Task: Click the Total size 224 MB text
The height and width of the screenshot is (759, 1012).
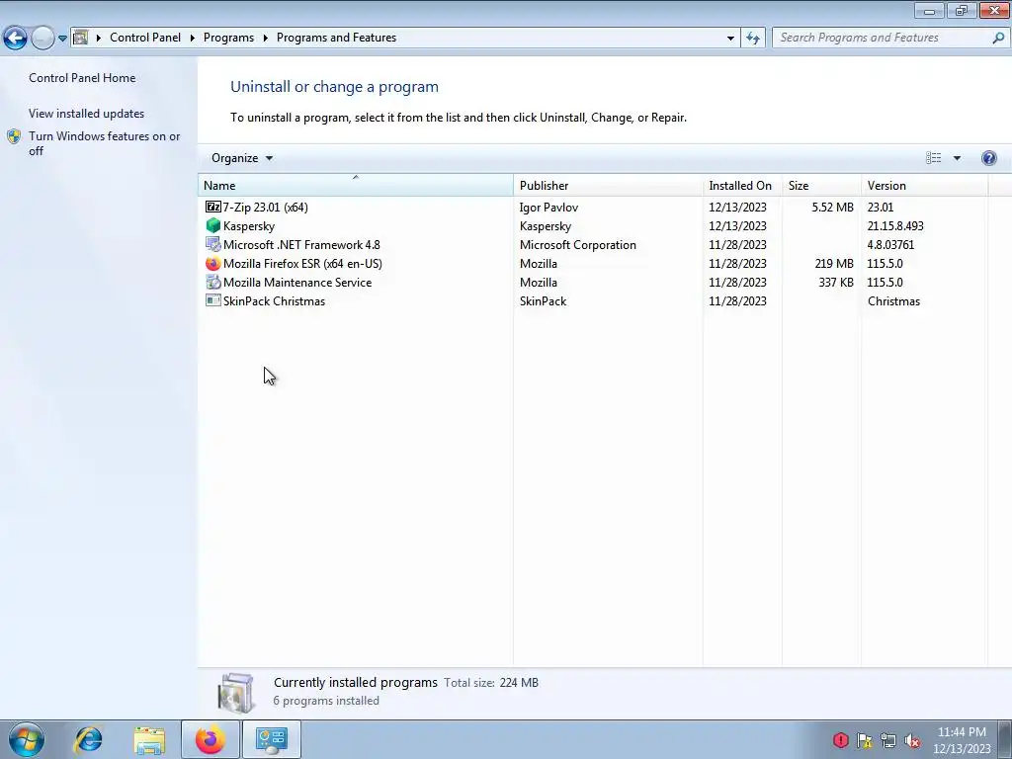Action: (491, 682)
